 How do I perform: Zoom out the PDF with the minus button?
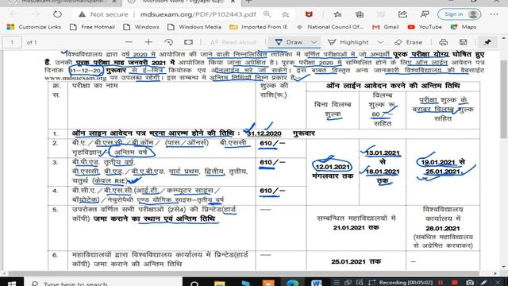(129, 42)
